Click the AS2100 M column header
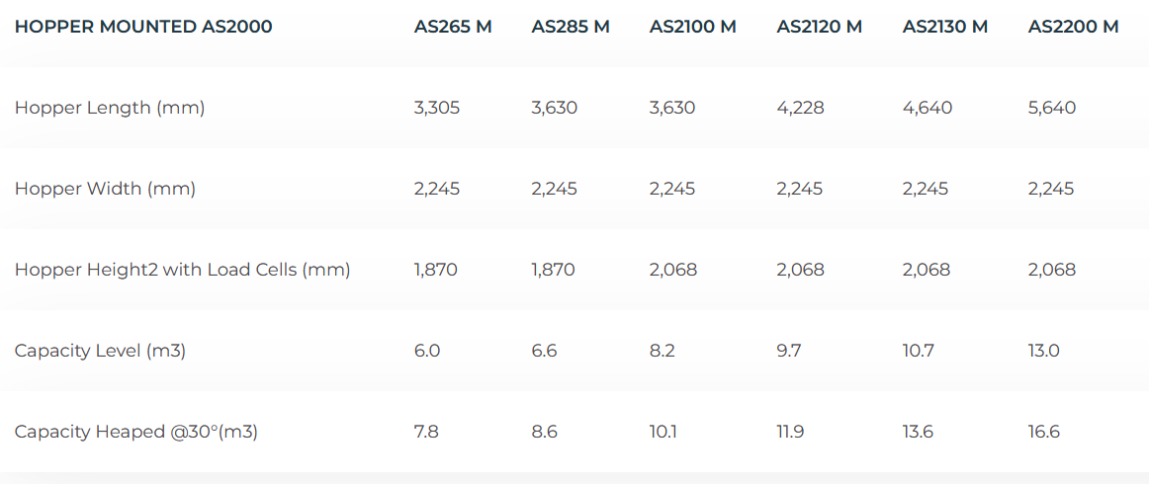1149x484 pixels. click(692, 27)
